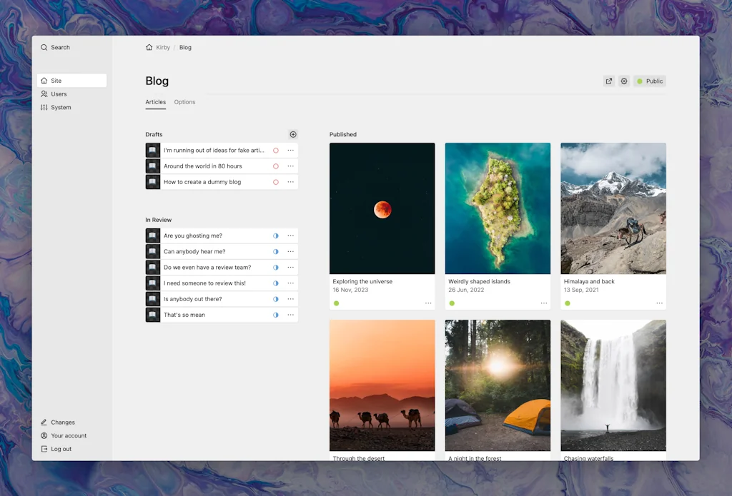Open the Search magnifier in sidebar
This screenshot has width=732, height=496.
click(x=44, y=48)
